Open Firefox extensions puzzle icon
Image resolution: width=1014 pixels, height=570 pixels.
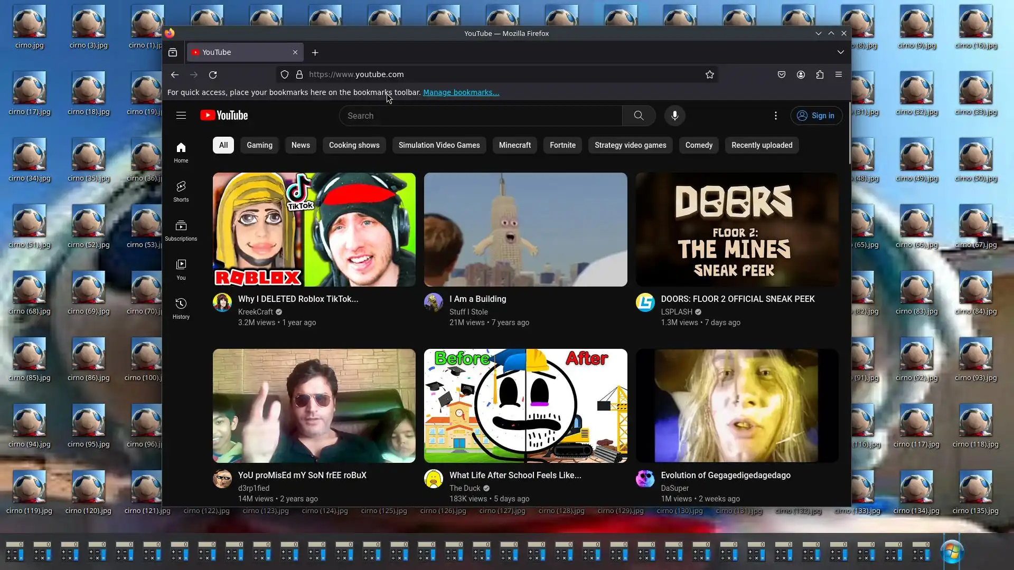820,74
